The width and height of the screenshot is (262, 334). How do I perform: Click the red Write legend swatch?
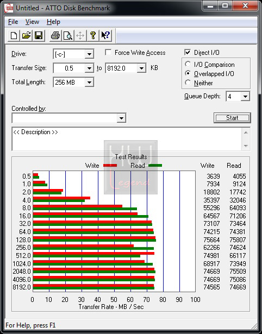point(110,165)
